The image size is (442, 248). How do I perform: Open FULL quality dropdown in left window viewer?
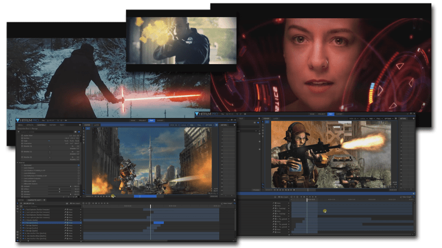[200, 125]
